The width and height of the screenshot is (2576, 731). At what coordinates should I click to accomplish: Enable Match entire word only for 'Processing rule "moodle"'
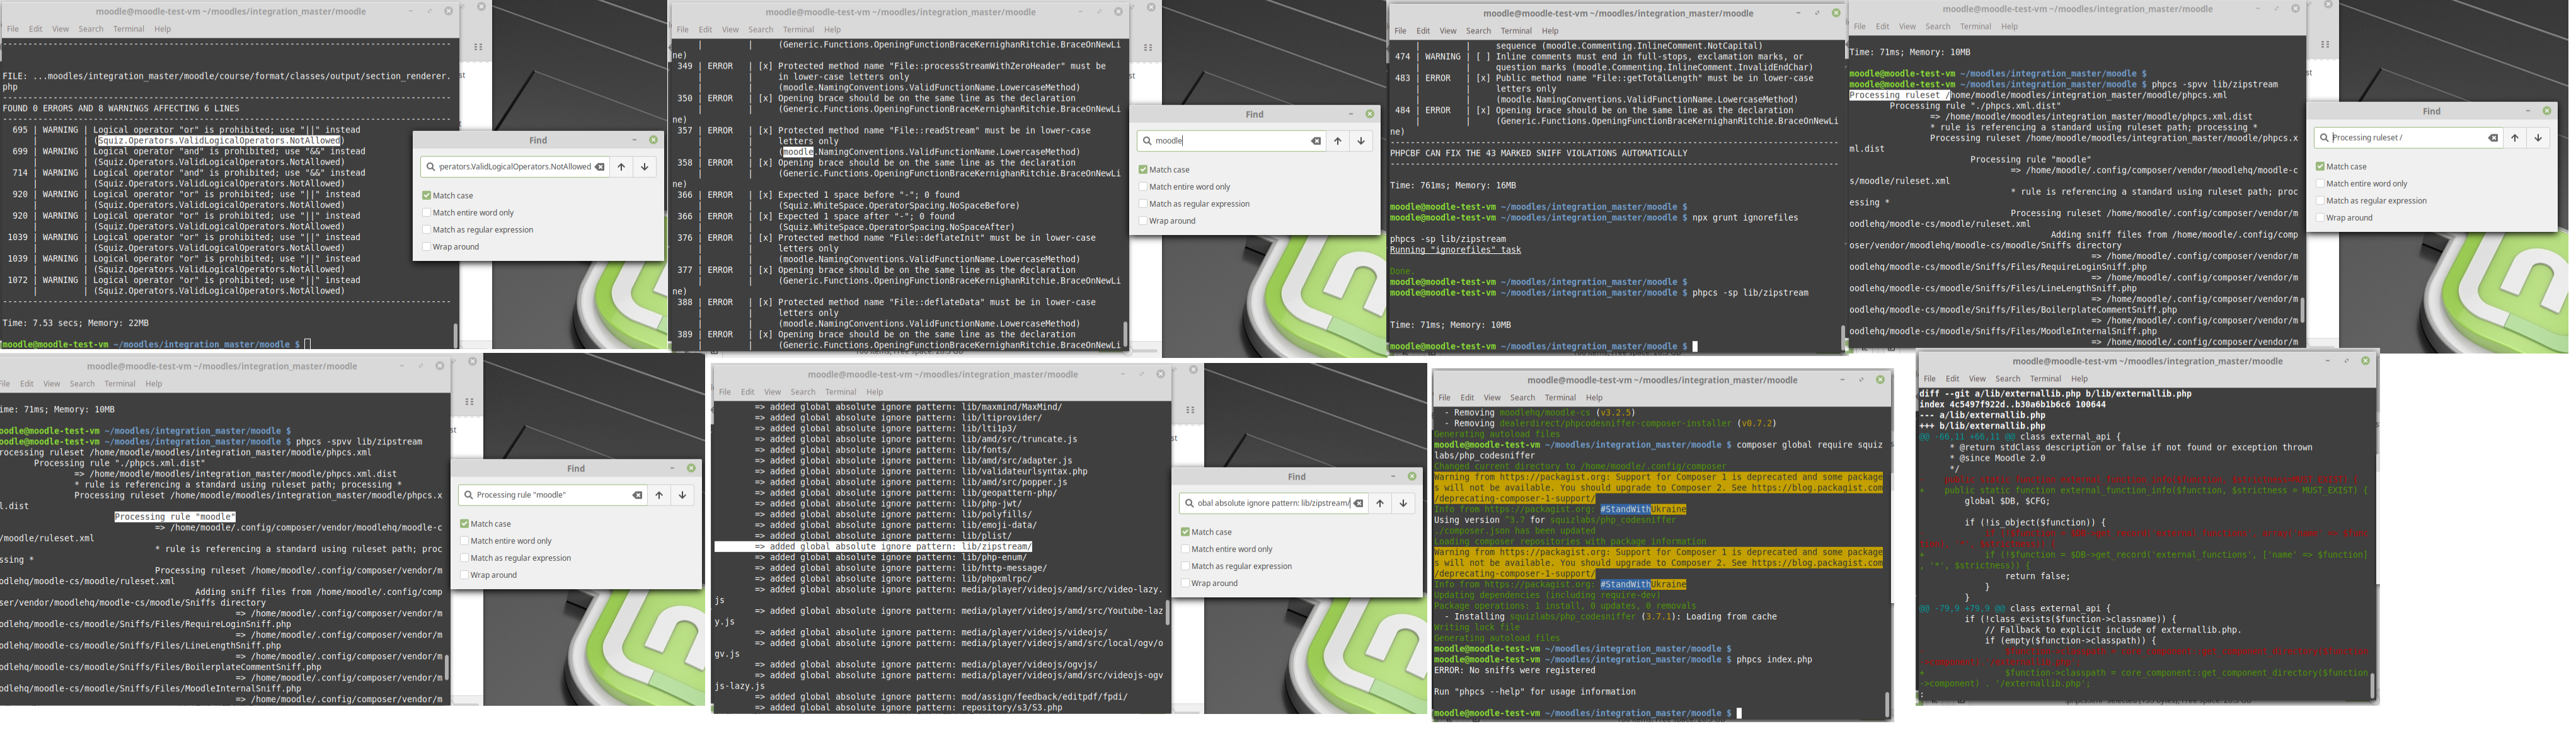tap(464, 541)
